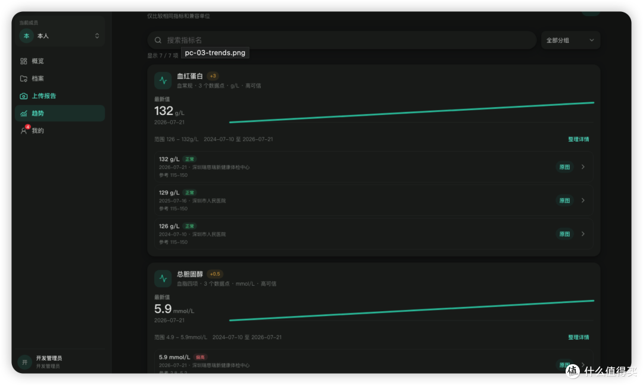Expand the 129 g/L record chevron
The height and width of the screenshot is (385, 643).
tap(583, 201)
